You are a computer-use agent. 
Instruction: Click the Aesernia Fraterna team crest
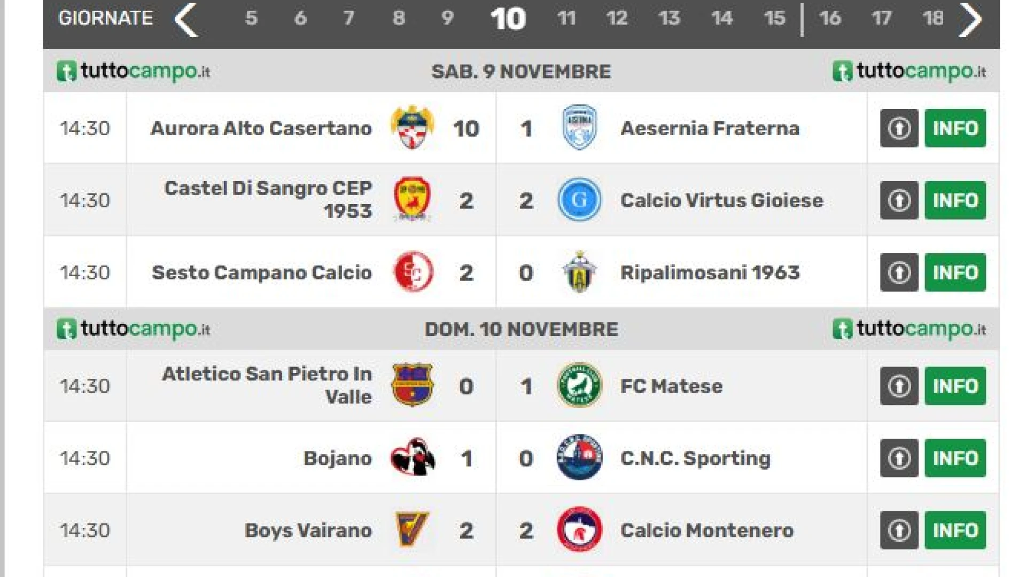pyautogui.click(x=580, y=128)
